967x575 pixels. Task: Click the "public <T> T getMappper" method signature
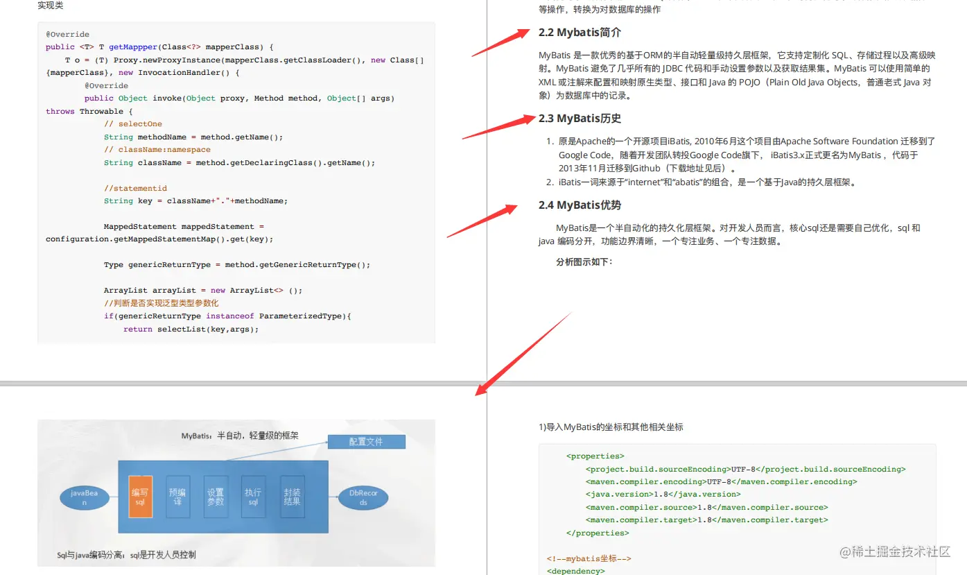(160, 47)
